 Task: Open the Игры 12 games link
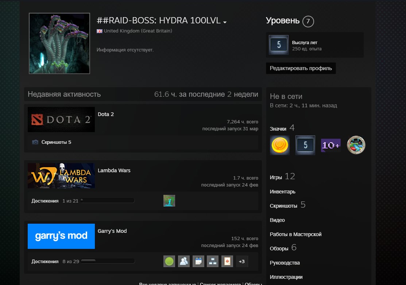tap(282, 177)
